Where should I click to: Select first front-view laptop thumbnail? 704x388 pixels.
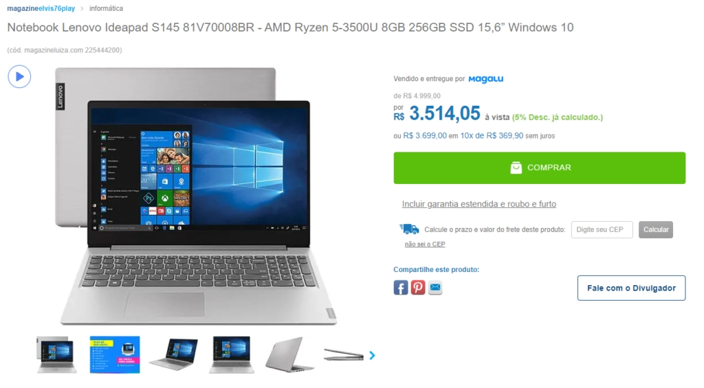(56, 355)
